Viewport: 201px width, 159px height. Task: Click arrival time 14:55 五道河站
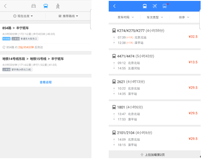click(x=129, y=68)
